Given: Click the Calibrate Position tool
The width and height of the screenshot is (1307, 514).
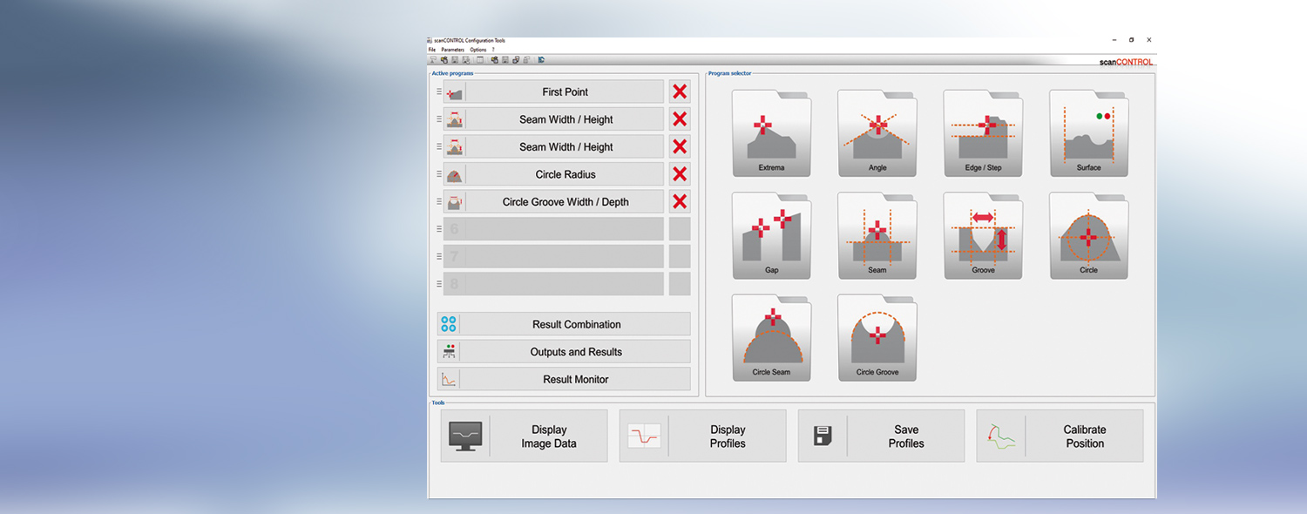Looking at the screenshot, I should [x=1060, y=436].
